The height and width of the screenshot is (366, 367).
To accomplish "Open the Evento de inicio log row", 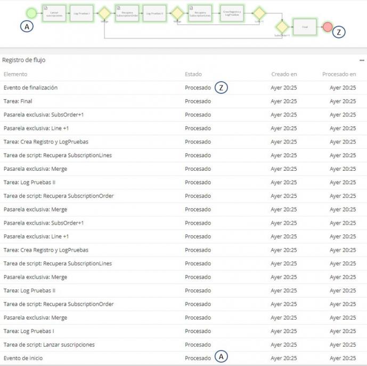I will coord(23,358).
